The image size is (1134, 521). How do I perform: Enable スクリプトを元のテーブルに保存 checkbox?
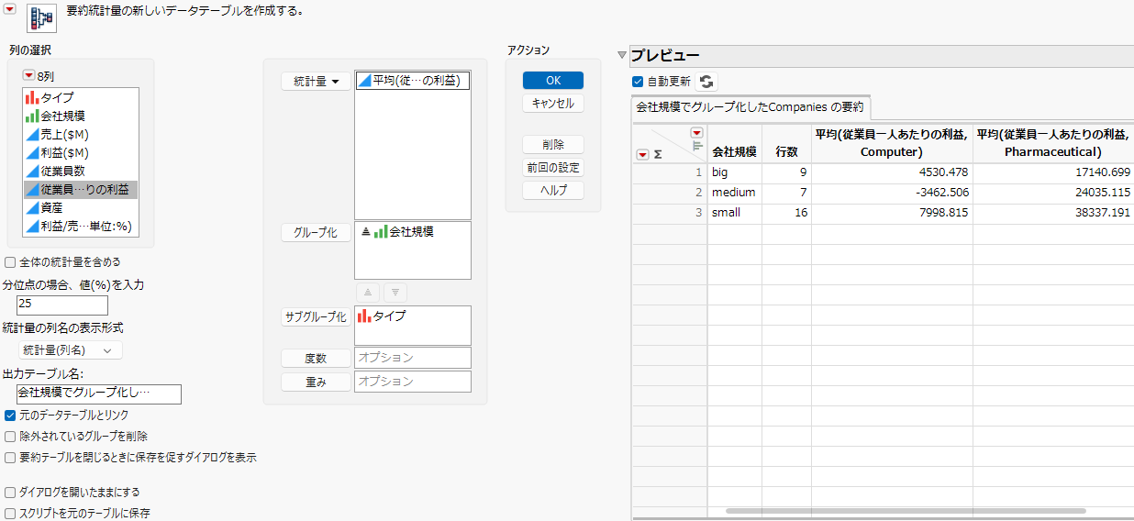[10, 514]
